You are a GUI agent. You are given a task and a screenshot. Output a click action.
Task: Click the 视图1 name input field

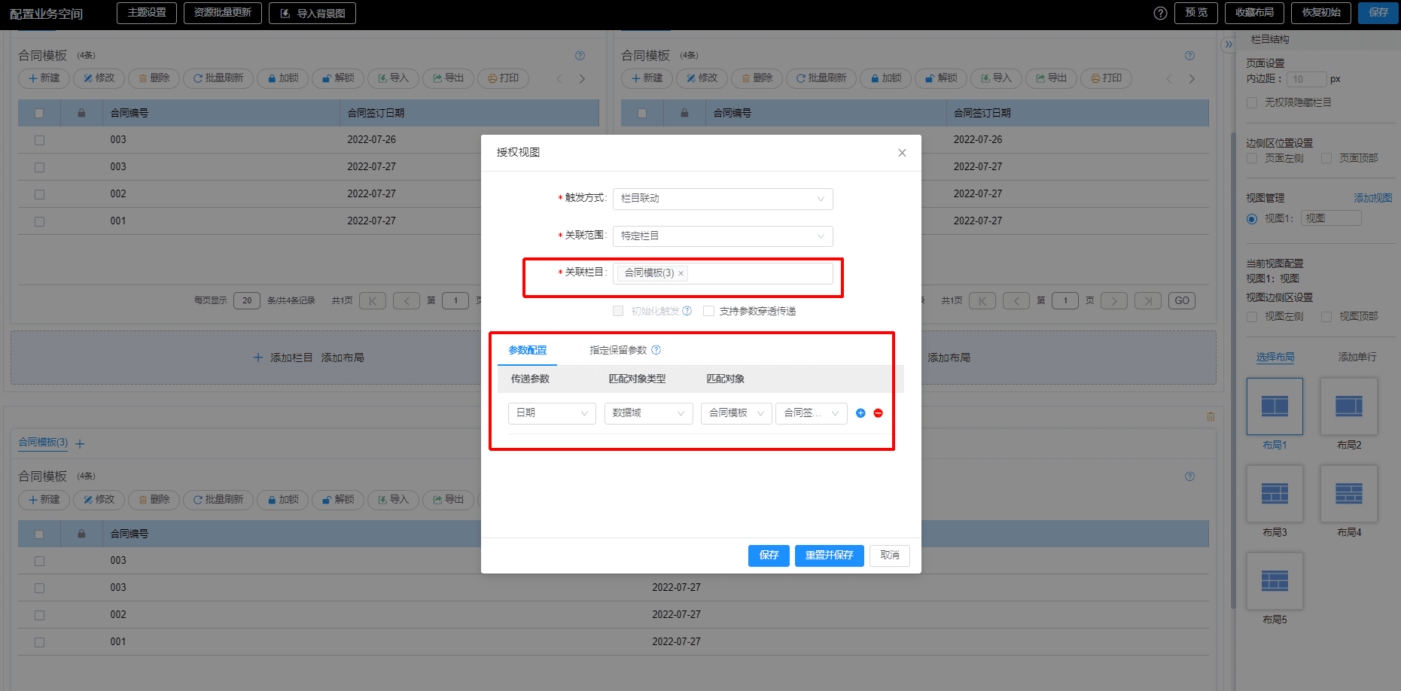pos(1332,218)
